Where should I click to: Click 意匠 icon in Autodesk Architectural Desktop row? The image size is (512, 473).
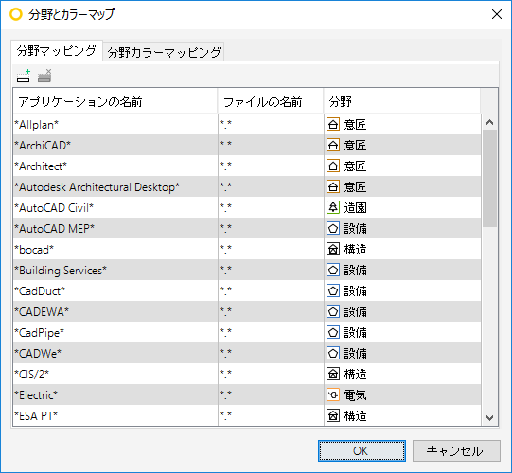[x=333, y=187]
